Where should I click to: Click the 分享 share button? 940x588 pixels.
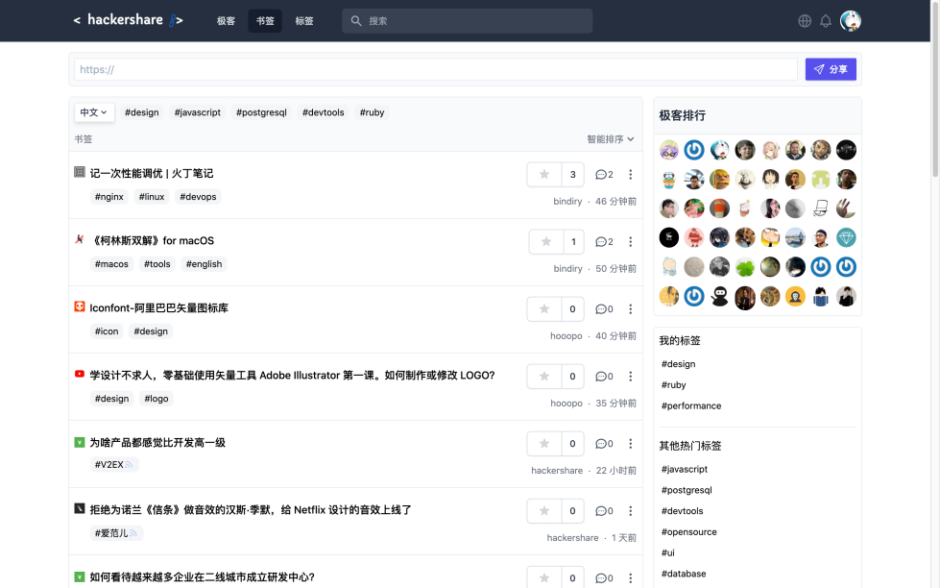[x=831, y=69]
